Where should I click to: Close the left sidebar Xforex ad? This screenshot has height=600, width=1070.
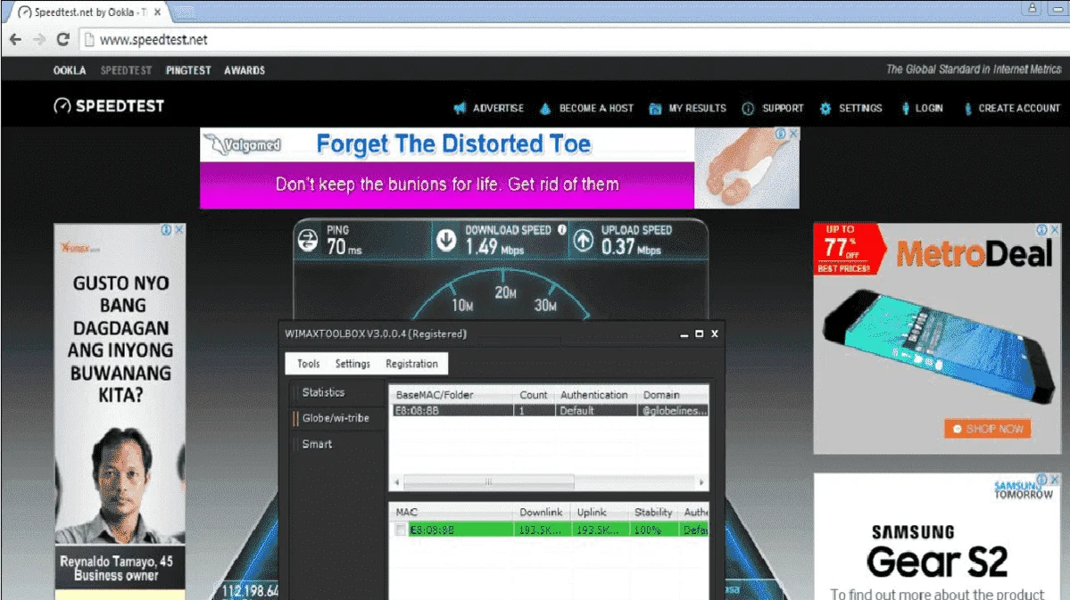pos(178,230)
